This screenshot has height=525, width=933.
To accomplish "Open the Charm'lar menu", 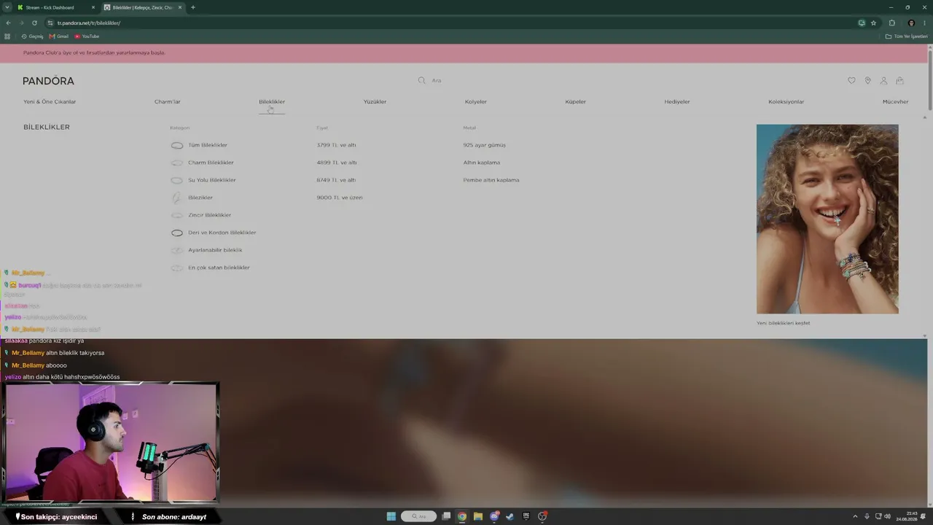I will click(x=168, y=102).
